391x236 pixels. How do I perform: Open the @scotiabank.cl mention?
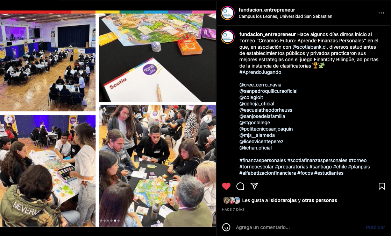pos(310,47)
